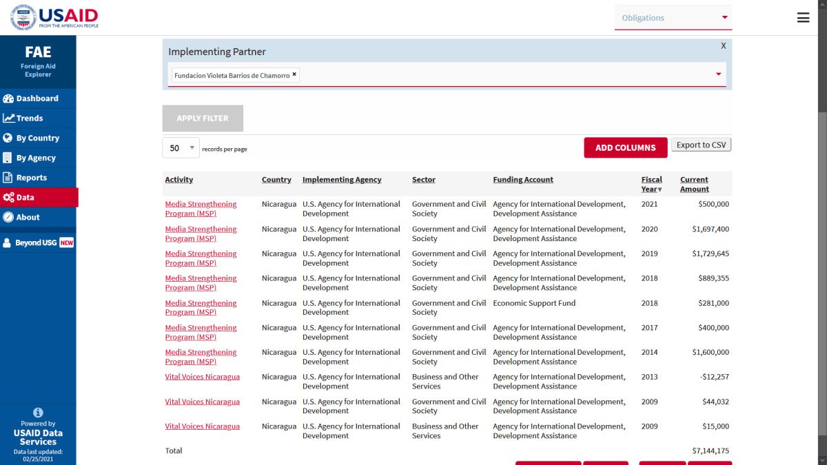Click the Implementing Partner heading
The width and height of the screenshot is (827, 465).
[x=217, y=52]
